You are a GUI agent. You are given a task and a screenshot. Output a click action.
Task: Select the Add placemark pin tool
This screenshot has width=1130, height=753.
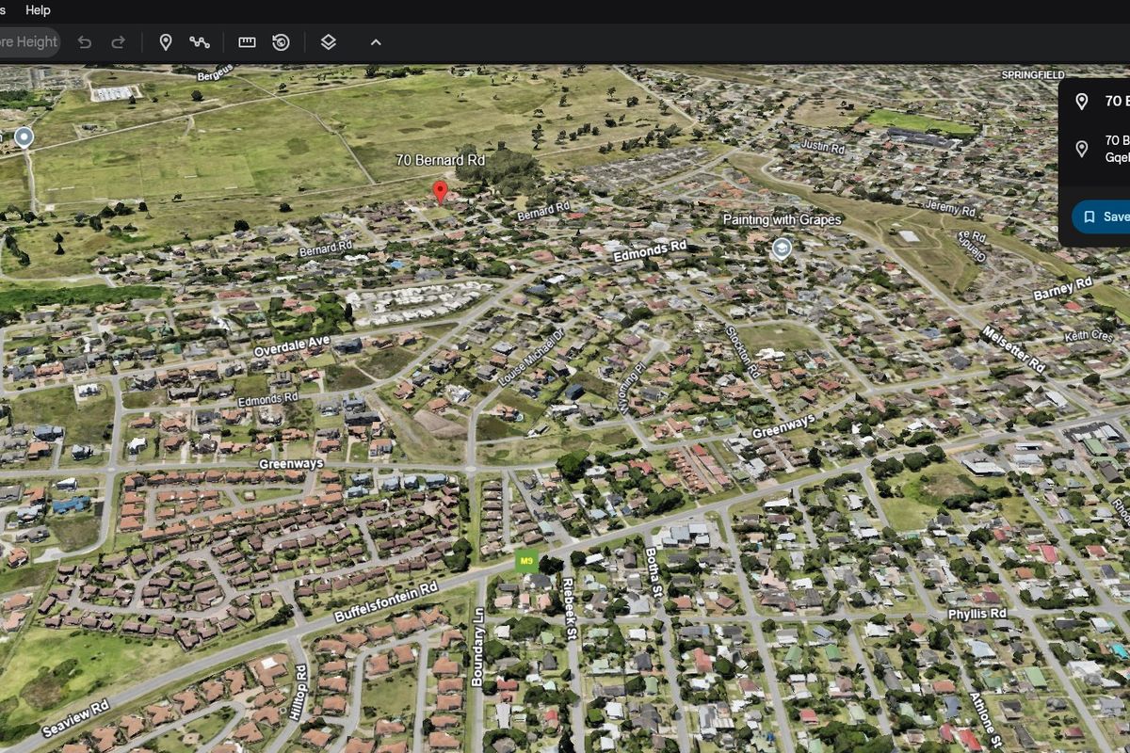point(166,42)
